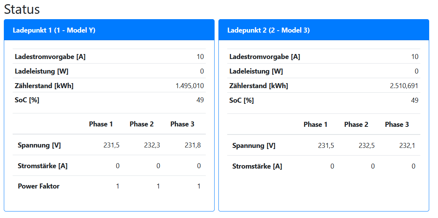Viewport: 438px width, 218px height.
Task: Click Ladestromvorgabe [A] label in Ladepunkt 1
Action: click(x=50, y=57)
